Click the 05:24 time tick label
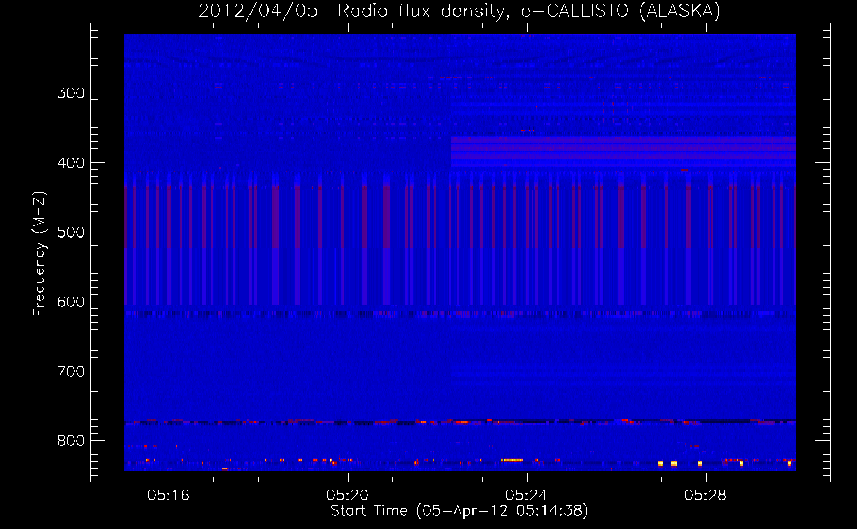The height and width of the screenshot is (529, 857). 526,495
